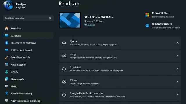Click the Akadálymentesség accessibility figure icon

6,93
